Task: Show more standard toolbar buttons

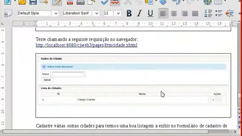Action: pyautogui.click(x=240, y=1)
